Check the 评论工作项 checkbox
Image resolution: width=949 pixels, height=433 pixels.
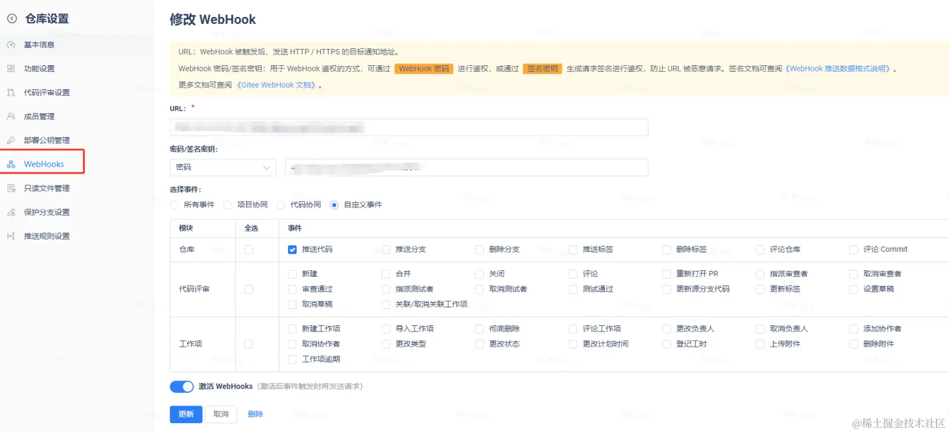pos(573,329)
